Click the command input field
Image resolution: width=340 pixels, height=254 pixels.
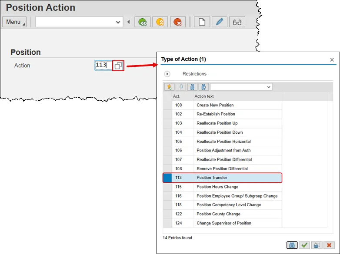(79, 22)
